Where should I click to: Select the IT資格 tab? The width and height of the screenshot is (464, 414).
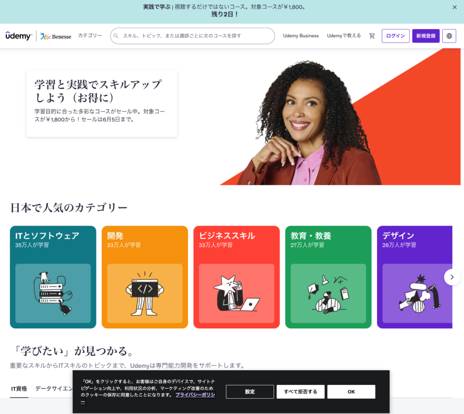click(x=19, y=389)
